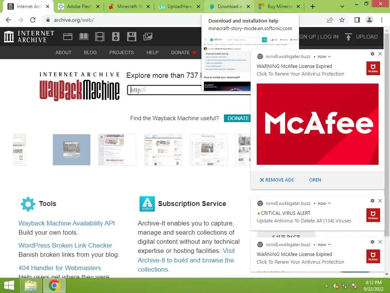Screen dimensions: 390x293
Task: Open the DONATE menu item with heart
Action: tap(184, 53)
